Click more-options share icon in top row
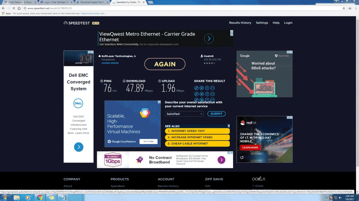The image size is (359, 201). click(212, 88)
